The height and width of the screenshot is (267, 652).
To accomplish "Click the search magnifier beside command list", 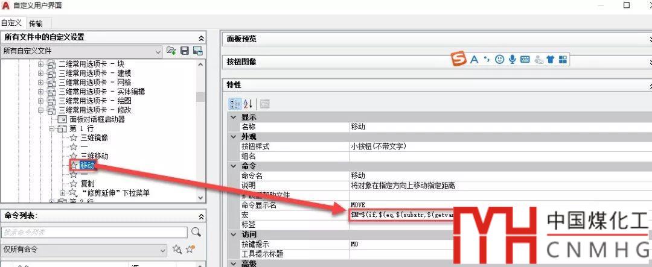I will click(196, 232).
